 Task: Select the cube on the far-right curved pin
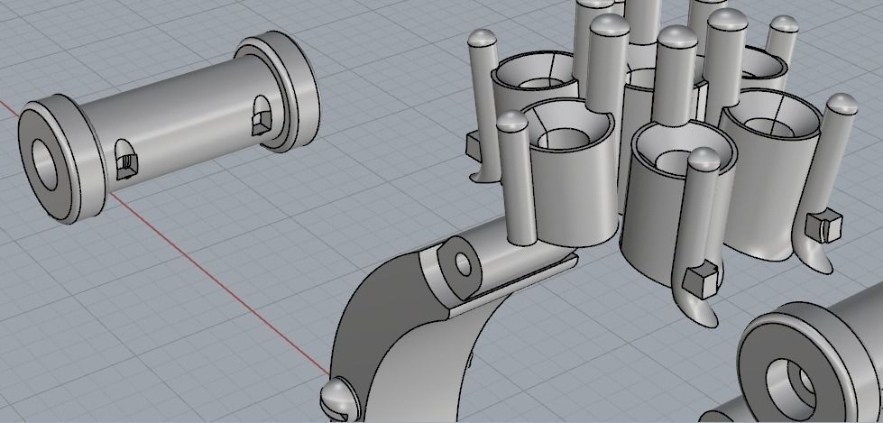[x=823, y=225]
